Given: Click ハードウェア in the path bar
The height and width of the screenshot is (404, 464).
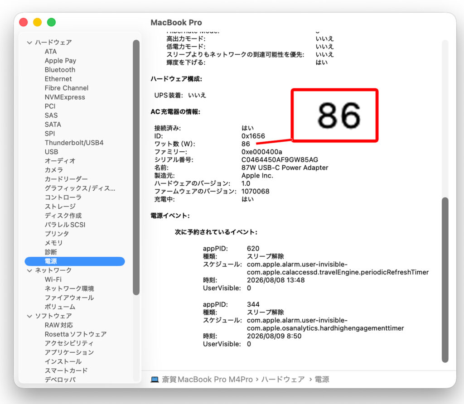Looking at the screenshot, I should 283,380.
